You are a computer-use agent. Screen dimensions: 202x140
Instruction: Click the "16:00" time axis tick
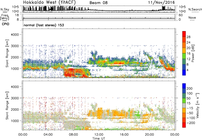(124, 135)
